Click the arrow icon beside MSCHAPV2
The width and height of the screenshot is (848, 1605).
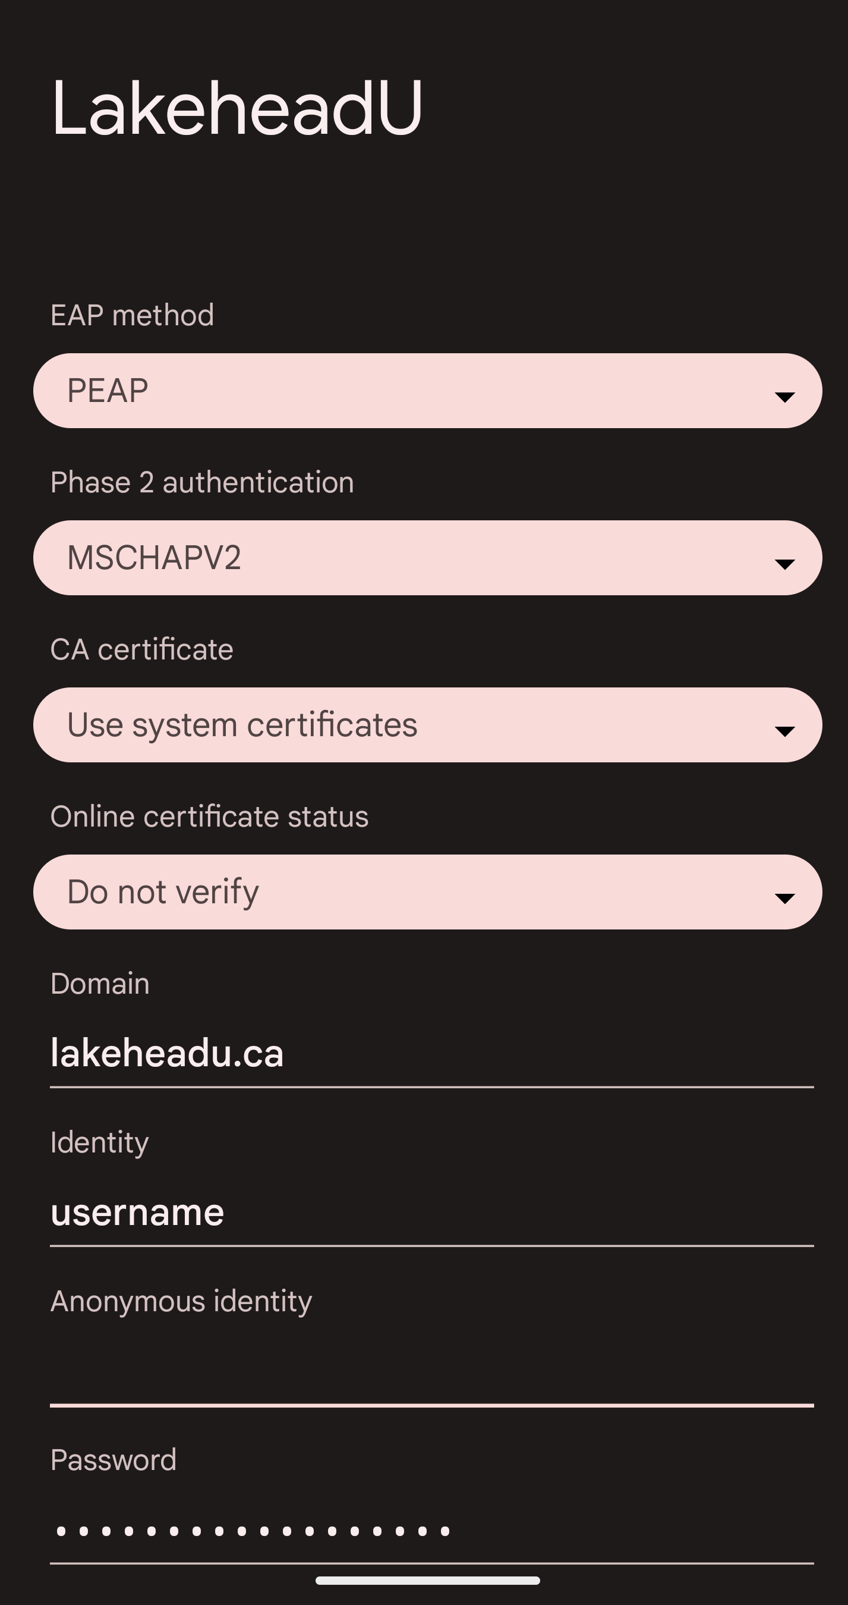(x=784, y=564)
